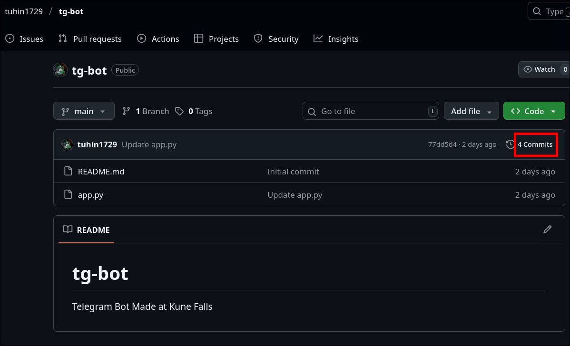Click the 4 Commits link

(x=535, y=144)
